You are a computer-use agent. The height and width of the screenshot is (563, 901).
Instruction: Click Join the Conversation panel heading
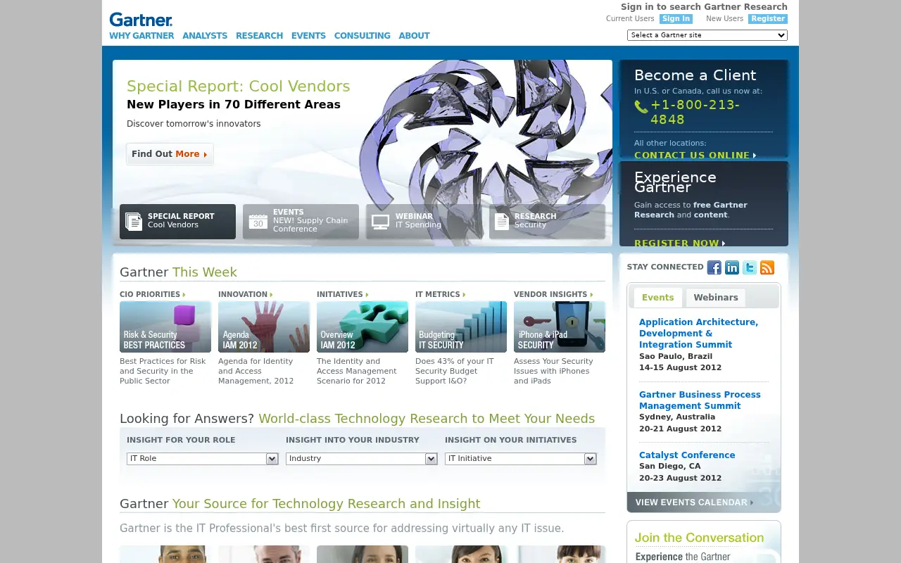pos(699,538)
